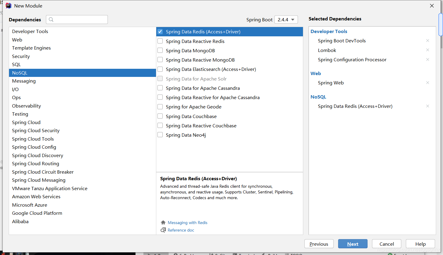Check Spring Data Elasticsearch (Access+Driver)
The width and height of the screenshot is (443, 255).
point(160,69)
